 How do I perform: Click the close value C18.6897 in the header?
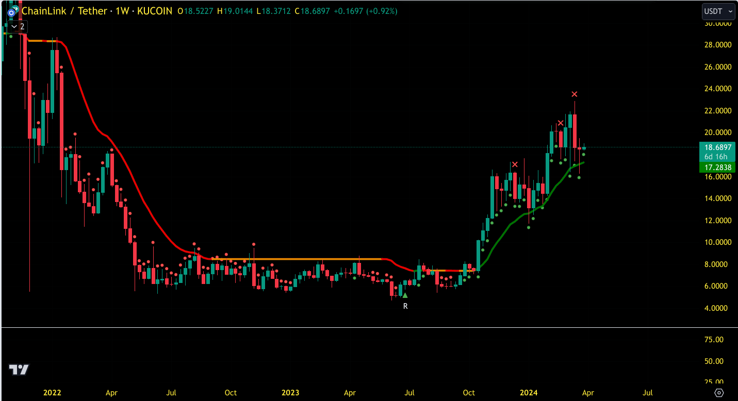click(311, 11)
